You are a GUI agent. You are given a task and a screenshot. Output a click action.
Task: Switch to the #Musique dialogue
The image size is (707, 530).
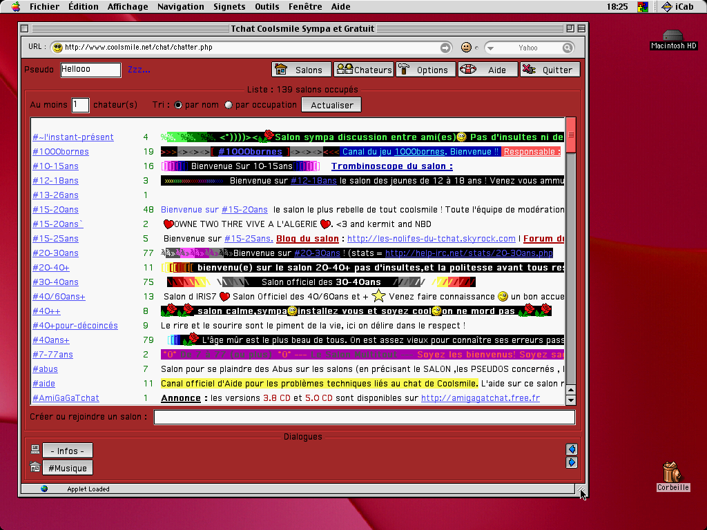coord(68,469)
